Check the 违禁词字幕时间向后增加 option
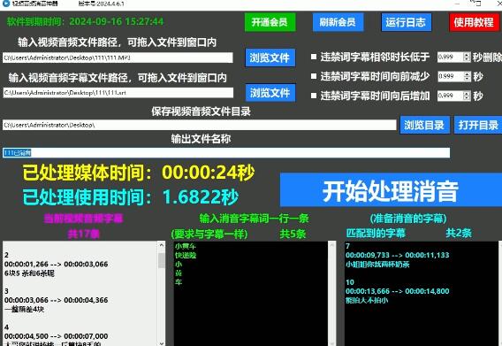Screen dimensions: 502x346 click(x=314, y=96)
